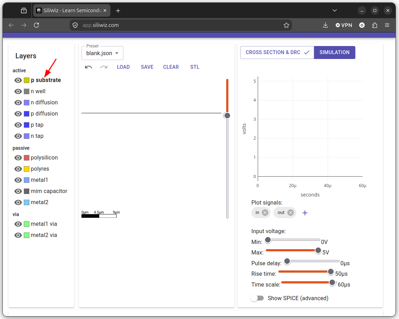Click the cross-section vertical slider handle
The image size is (399, 319).
coord(227,116)
